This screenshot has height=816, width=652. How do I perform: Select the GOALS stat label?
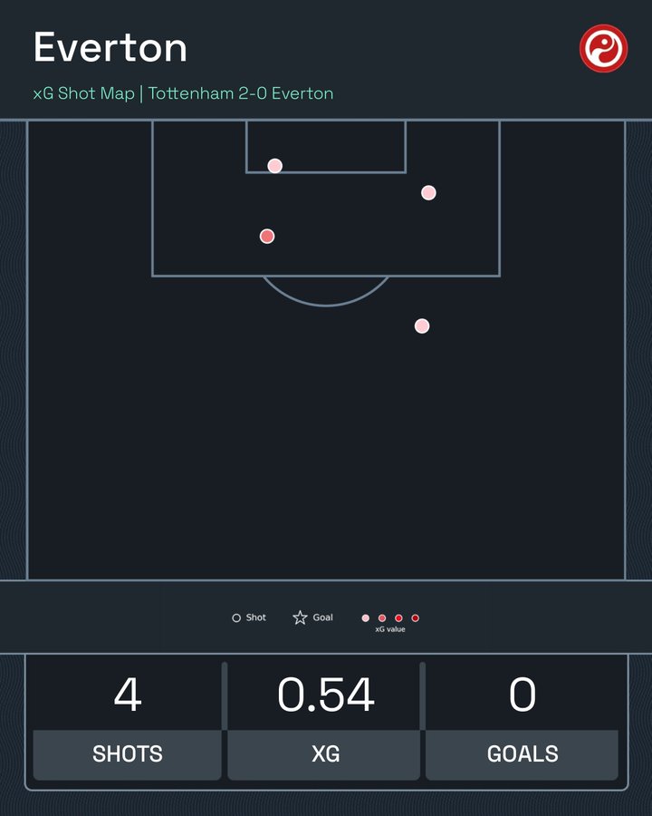click(x=523, y=753)
